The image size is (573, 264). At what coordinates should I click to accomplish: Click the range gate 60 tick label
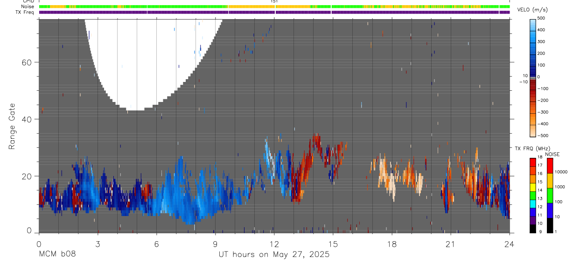[26, 62]
